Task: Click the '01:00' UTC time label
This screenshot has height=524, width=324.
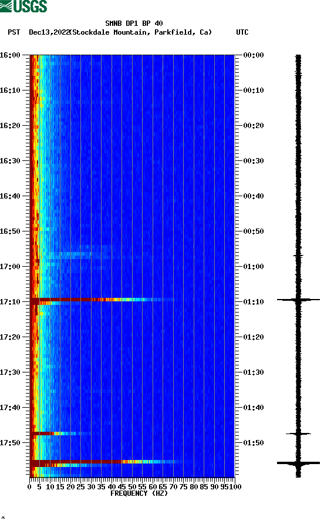Action: [x=254, y=266]
